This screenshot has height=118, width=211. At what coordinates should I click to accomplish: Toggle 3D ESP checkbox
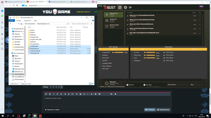[x=101, y=61]
